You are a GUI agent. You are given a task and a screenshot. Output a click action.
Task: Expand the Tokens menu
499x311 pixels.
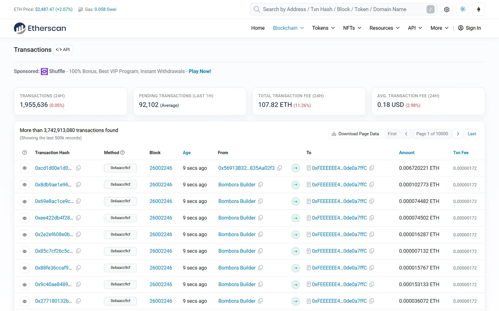(x=323, y=28)
